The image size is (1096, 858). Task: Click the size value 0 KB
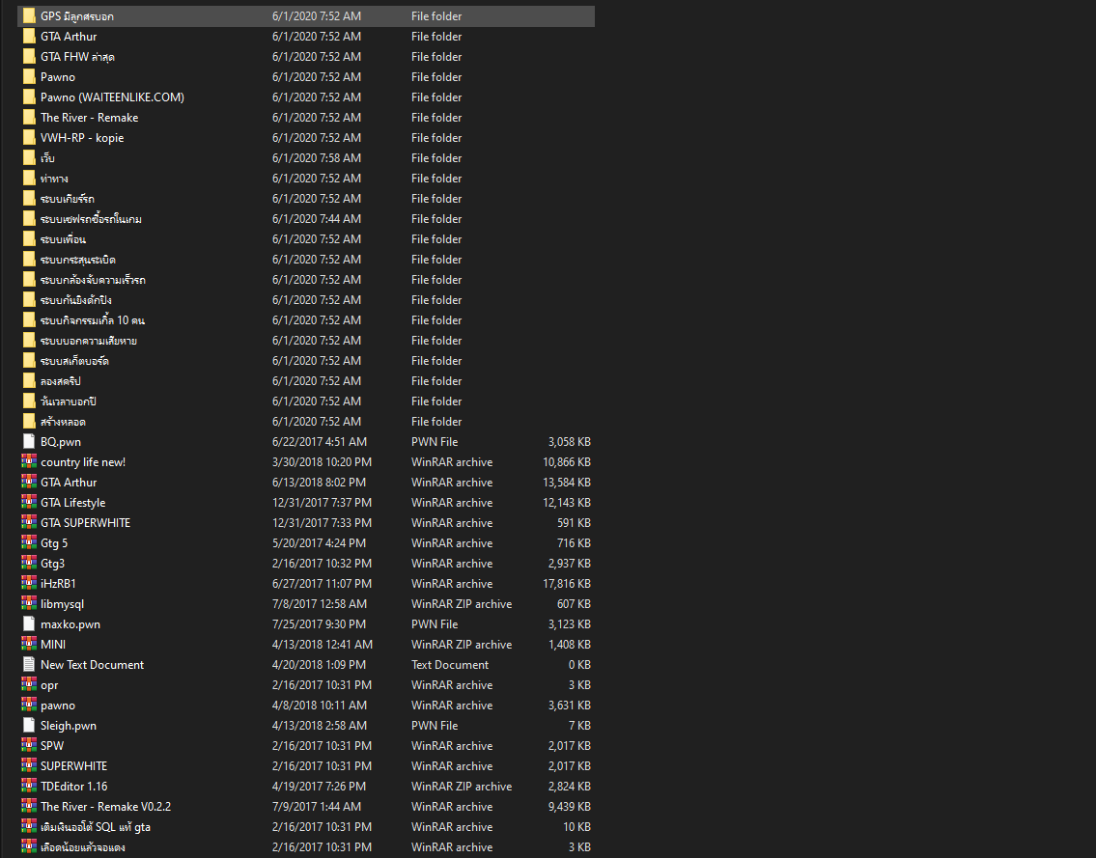(579, 664)
